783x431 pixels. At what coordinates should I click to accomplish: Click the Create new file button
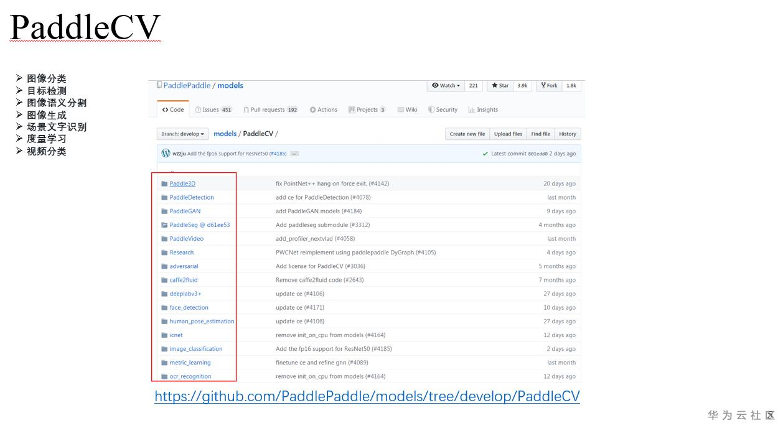(467, 134)
